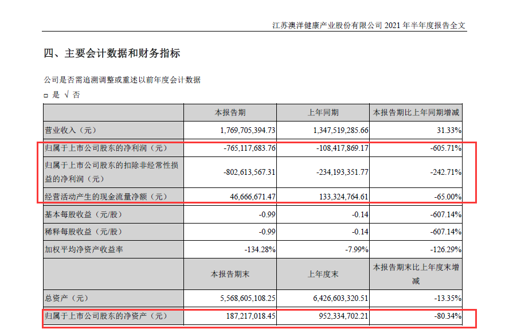Click the column header '本报告期比上年同期增减'
The width and height of the screenshot is (505, 329).
(416, 112)
